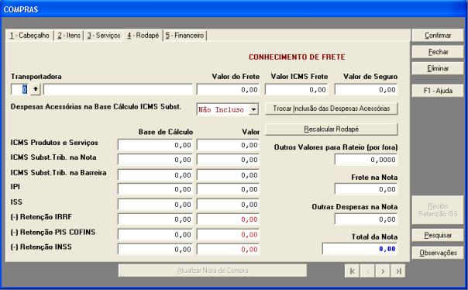The height and width of the screenshot is (290, 468).
Task: Focus the Valor de Seguro field
Action: (x=366, y=89)
